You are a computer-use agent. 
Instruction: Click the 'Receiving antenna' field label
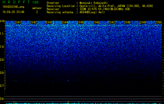[60, 12]
